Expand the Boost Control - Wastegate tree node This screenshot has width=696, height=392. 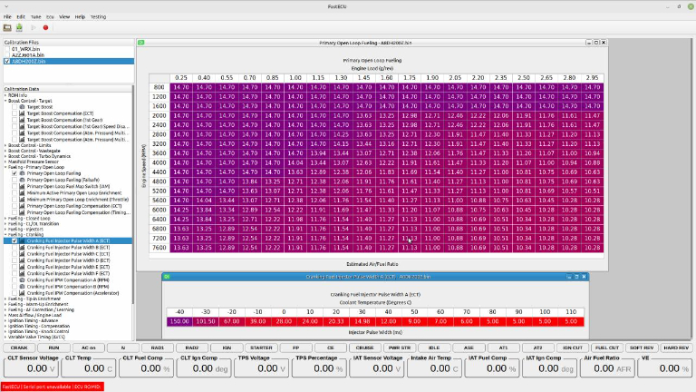5,151
